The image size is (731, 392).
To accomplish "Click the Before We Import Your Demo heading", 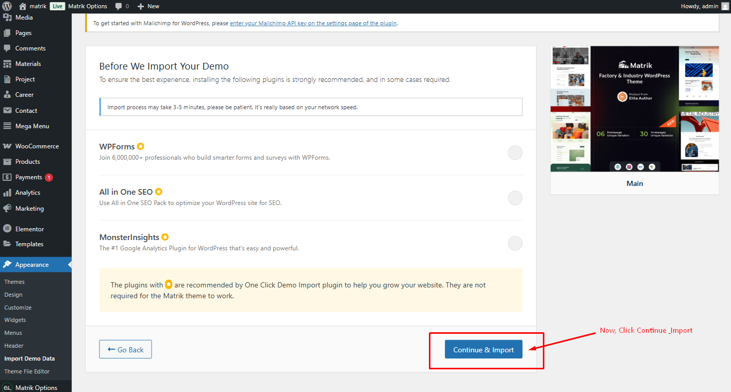I will [164, 66].
